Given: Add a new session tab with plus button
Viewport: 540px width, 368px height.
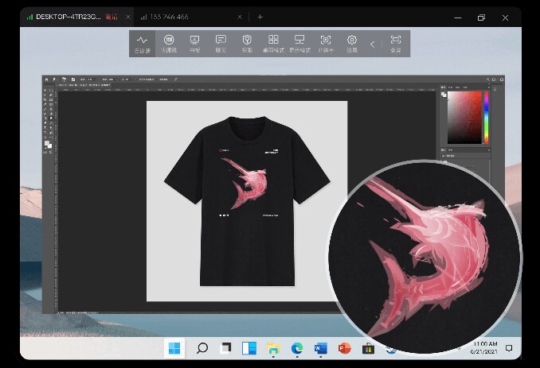Looking at the screenshot, I should pyautogui.click(x=260, y=17).
